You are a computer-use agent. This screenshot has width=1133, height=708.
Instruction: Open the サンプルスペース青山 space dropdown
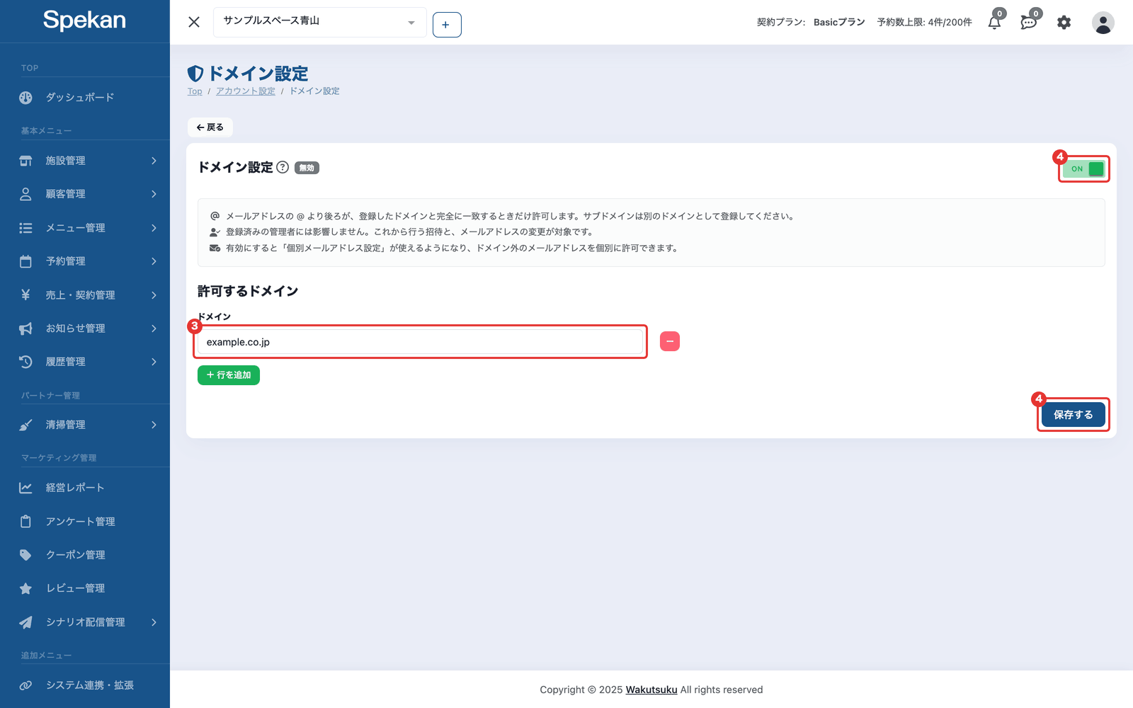tap(319, 22)
